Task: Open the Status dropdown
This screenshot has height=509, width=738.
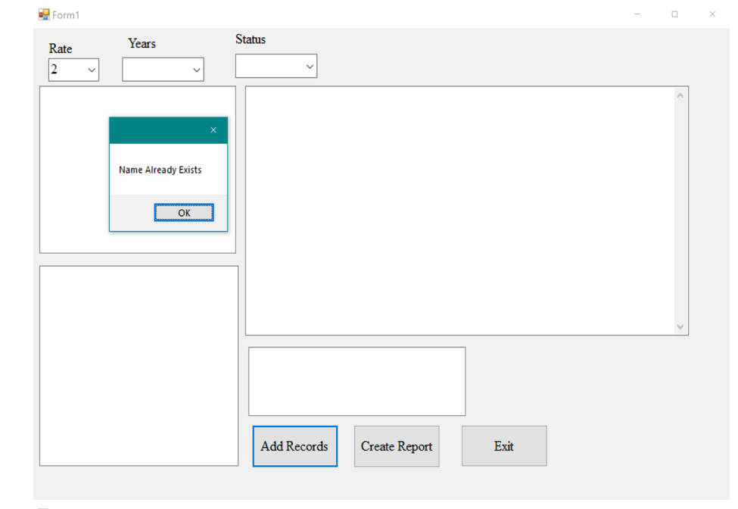Action: 310,66
